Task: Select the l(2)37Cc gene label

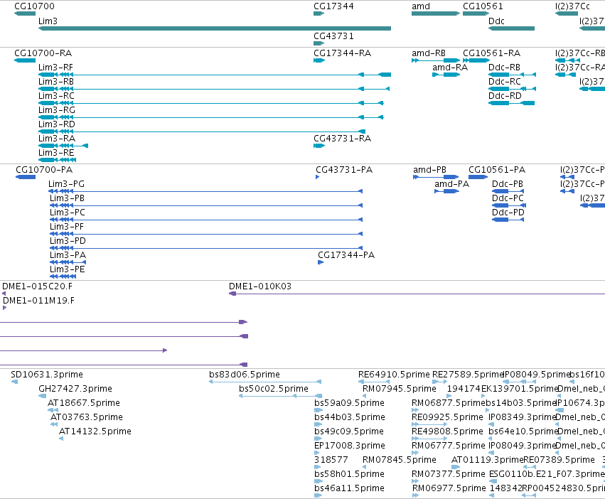Action: point(572,6)
